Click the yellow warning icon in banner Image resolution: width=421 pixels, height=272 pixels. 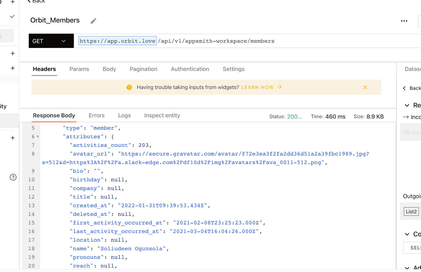pos(129,87)
